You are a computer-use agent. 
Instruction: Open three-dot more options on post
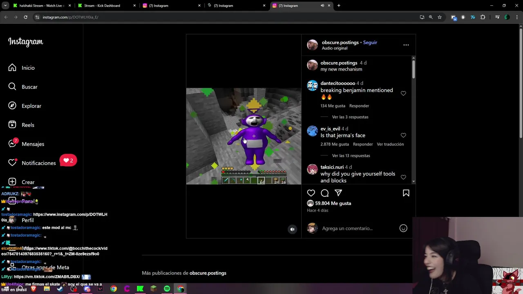click(x=406, y=45)
